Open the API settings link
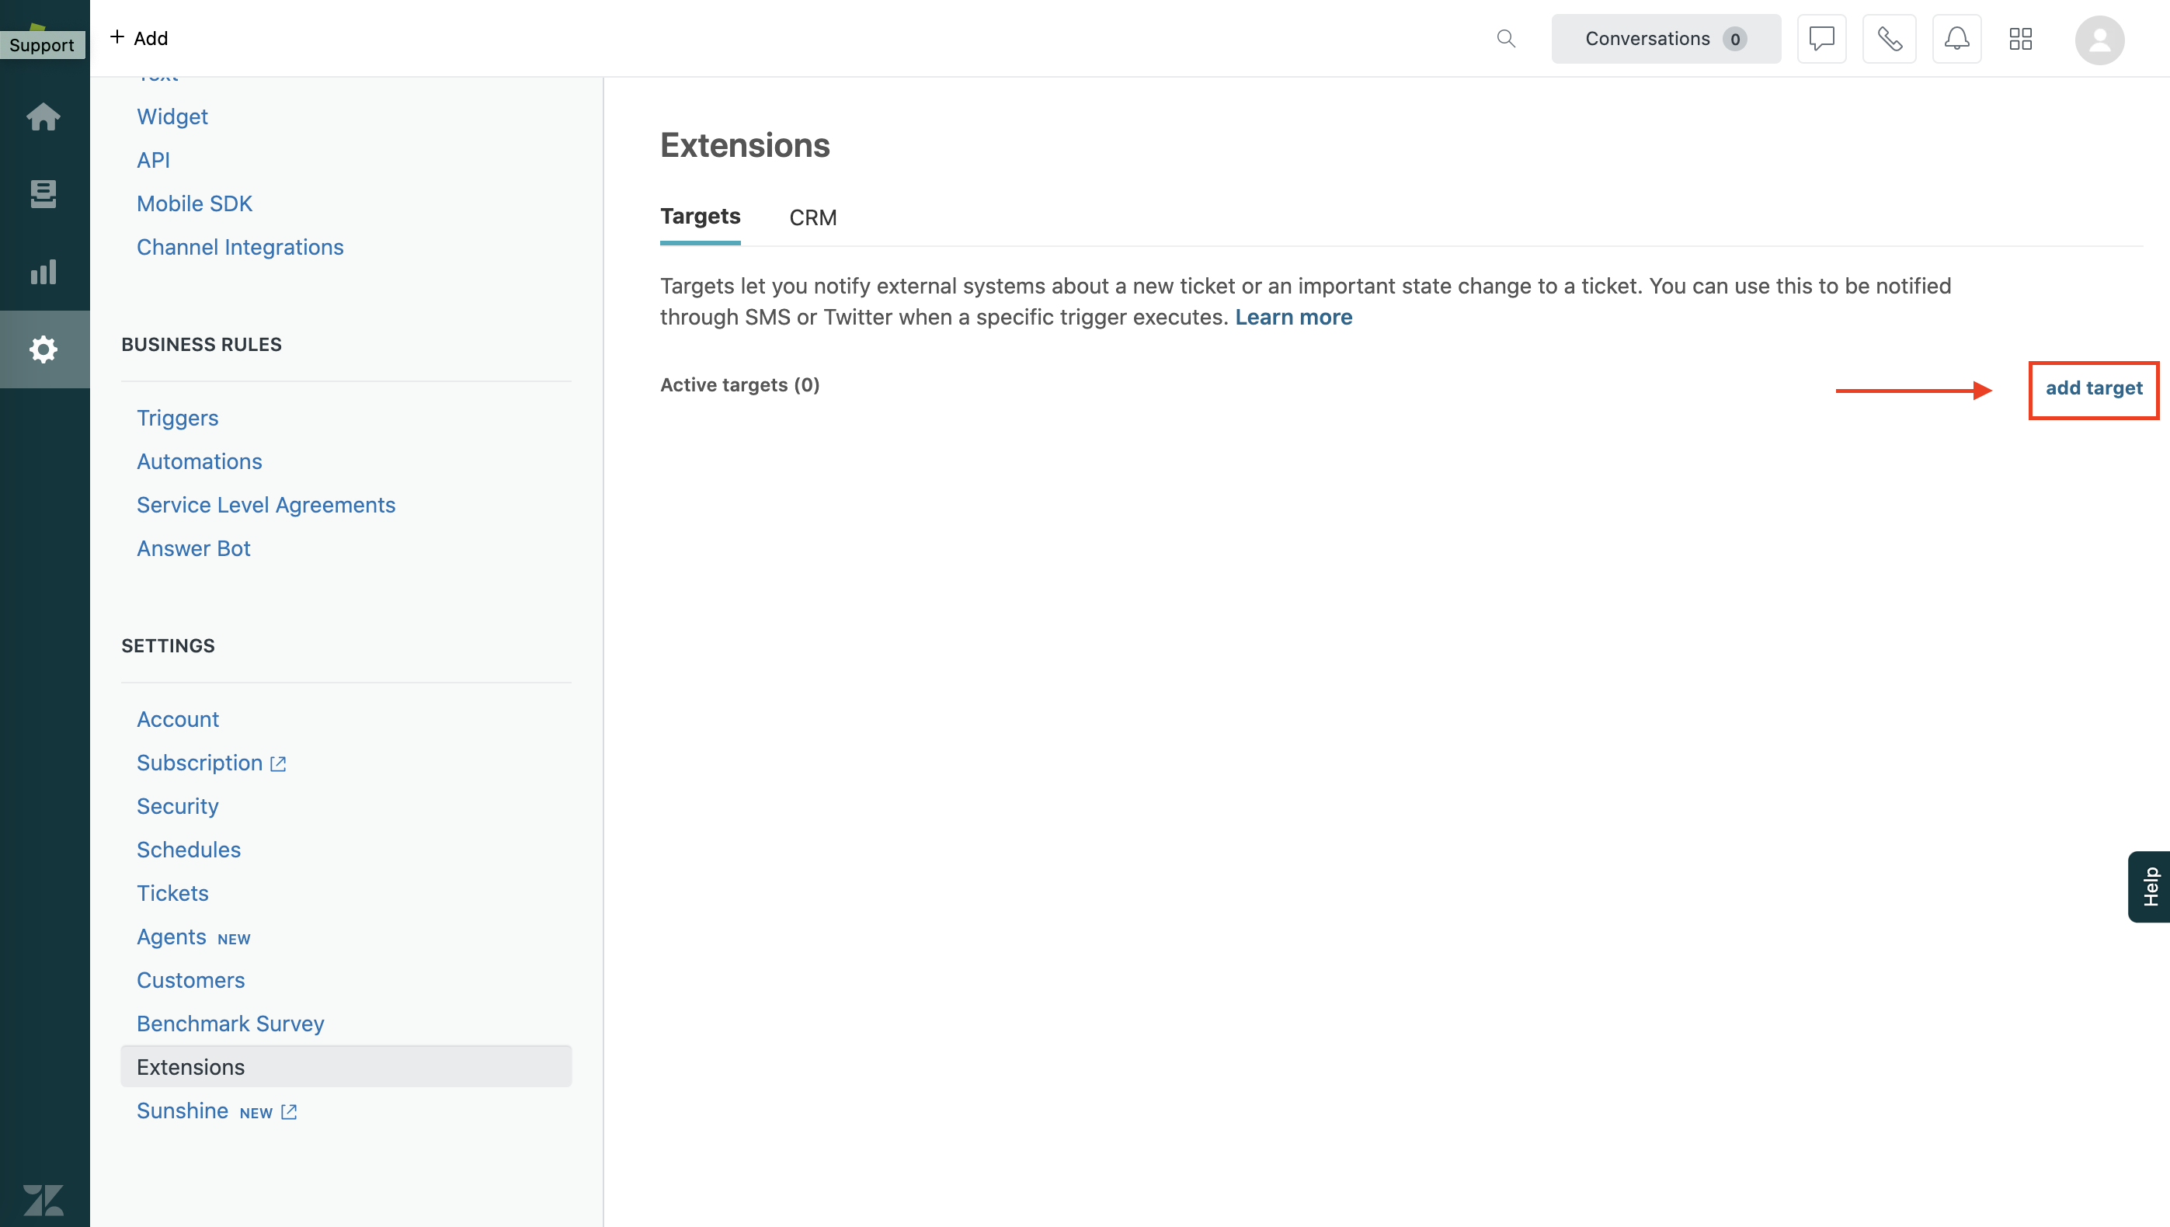The height and width of the screenshot is (1227, 2170). [153, 160]
